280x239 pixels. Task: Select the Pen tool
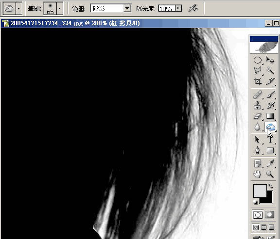[x=258, y=150]
